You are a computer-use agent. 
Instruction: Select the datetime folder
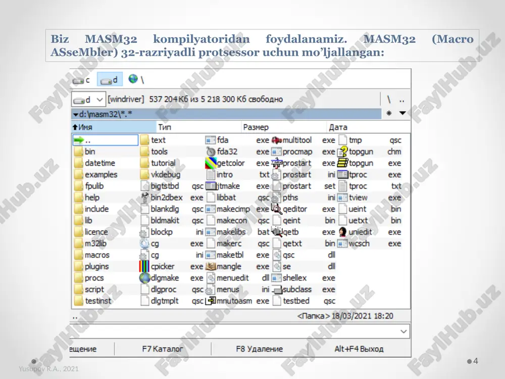point(95,163)
